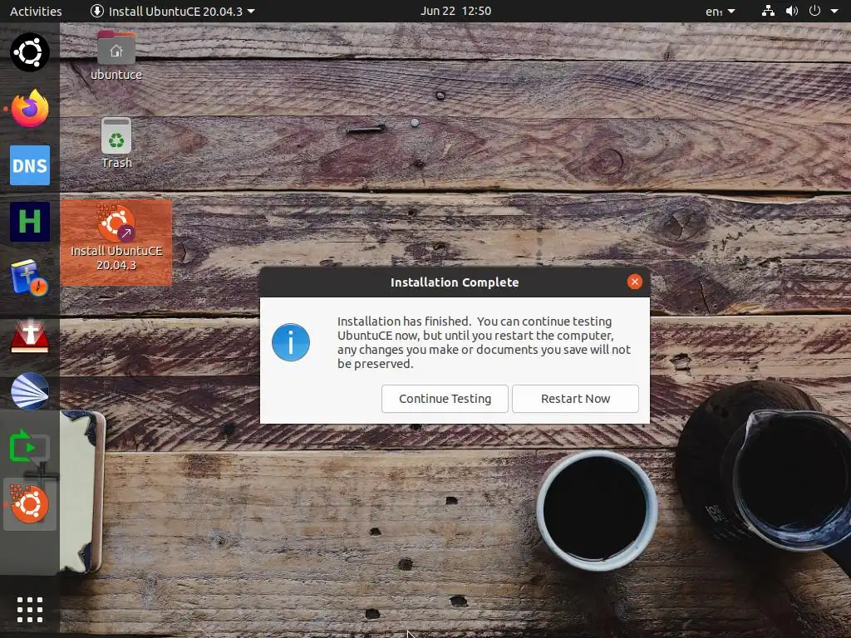Open the Bible study book icon
Viewport: 851px width, 638px height.
coord(30,277)
